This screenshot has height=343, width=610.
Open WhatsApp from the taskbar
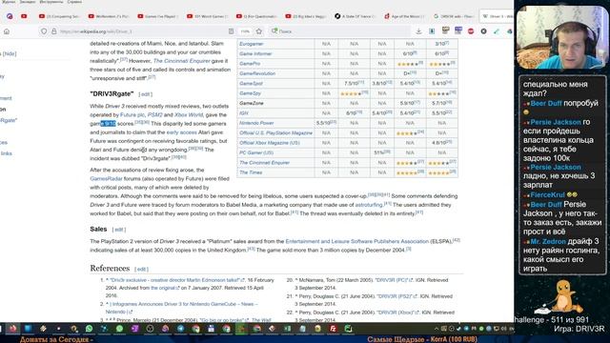tap(89, 329)
